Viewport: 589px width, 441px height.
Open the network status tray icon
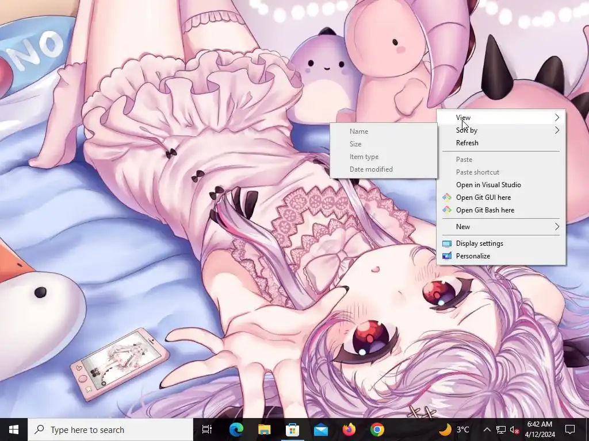coord(501,430)
